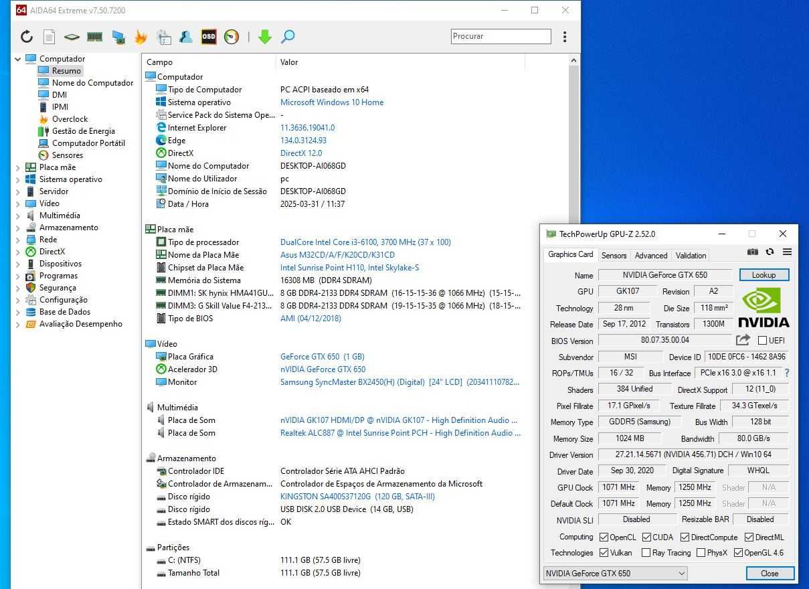Click the Procurar search field
This screenshot has width=809, height=589.
coord(501,36)
